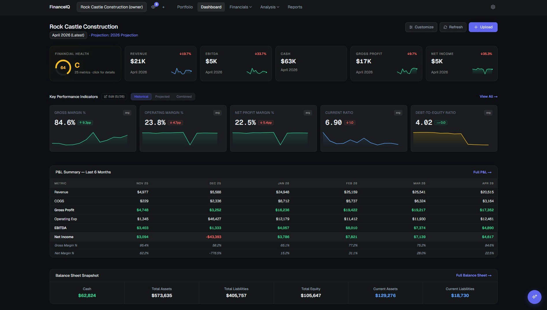
Task: Switch KPIs to Combined view
Action: (184, 96)
